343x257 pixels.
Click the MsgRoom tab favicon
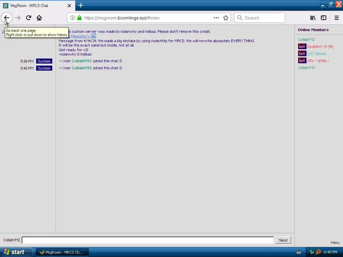coord(5,6)
